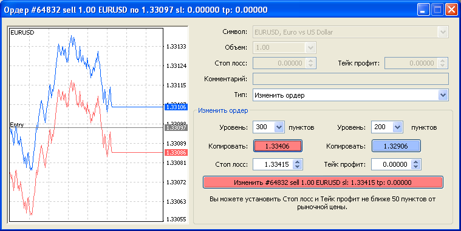This screenshot has width=461, height=231.
Task: Expand the stop loss Уровень 300 dropdown
Action: tap(279, 127)
